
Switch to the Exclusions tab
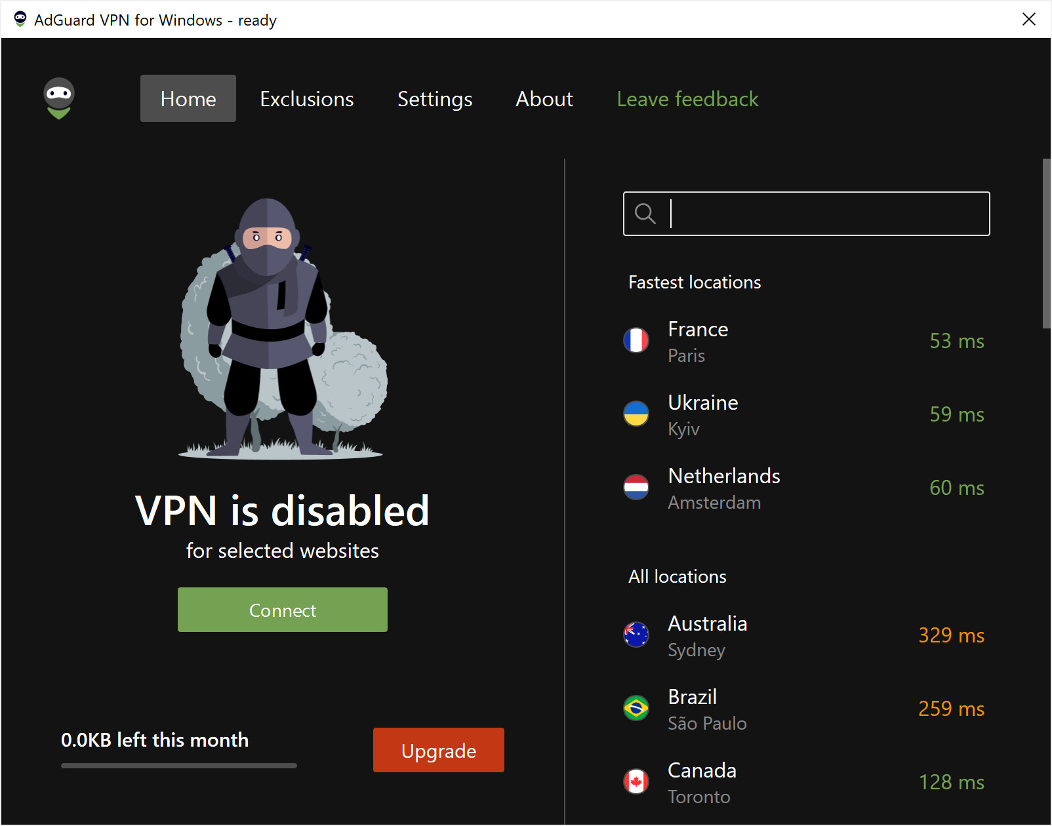pyautogui.click(x=306, y=99)
